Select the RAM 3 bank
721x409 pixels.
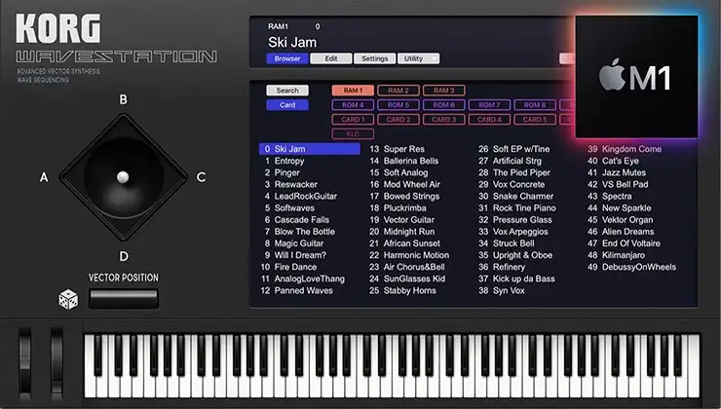tap(443, 91)
